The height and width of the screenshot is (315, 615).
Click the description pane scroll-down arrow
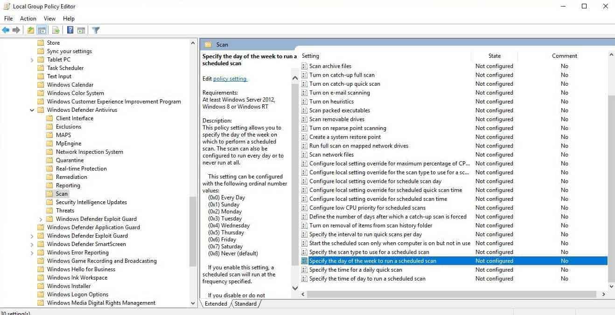pyautogui.click(x=295, y=288)
